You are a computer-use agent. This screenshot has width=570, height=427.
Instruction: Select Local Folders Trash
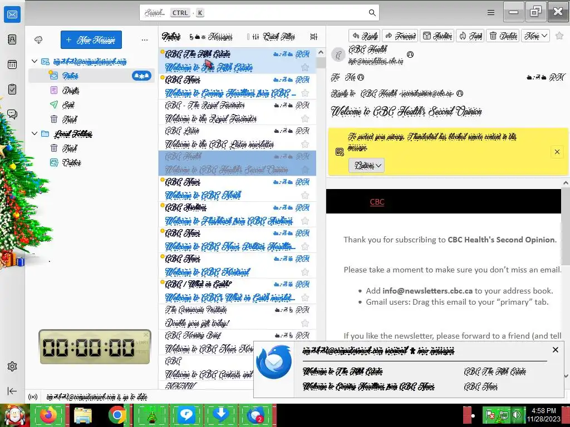(x=92, y=148)
